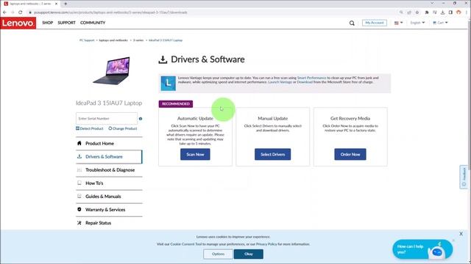The width and height of the screenshot is (471, 264).
Task: Click the serial number info icon
Action: [x=141, y=119]
